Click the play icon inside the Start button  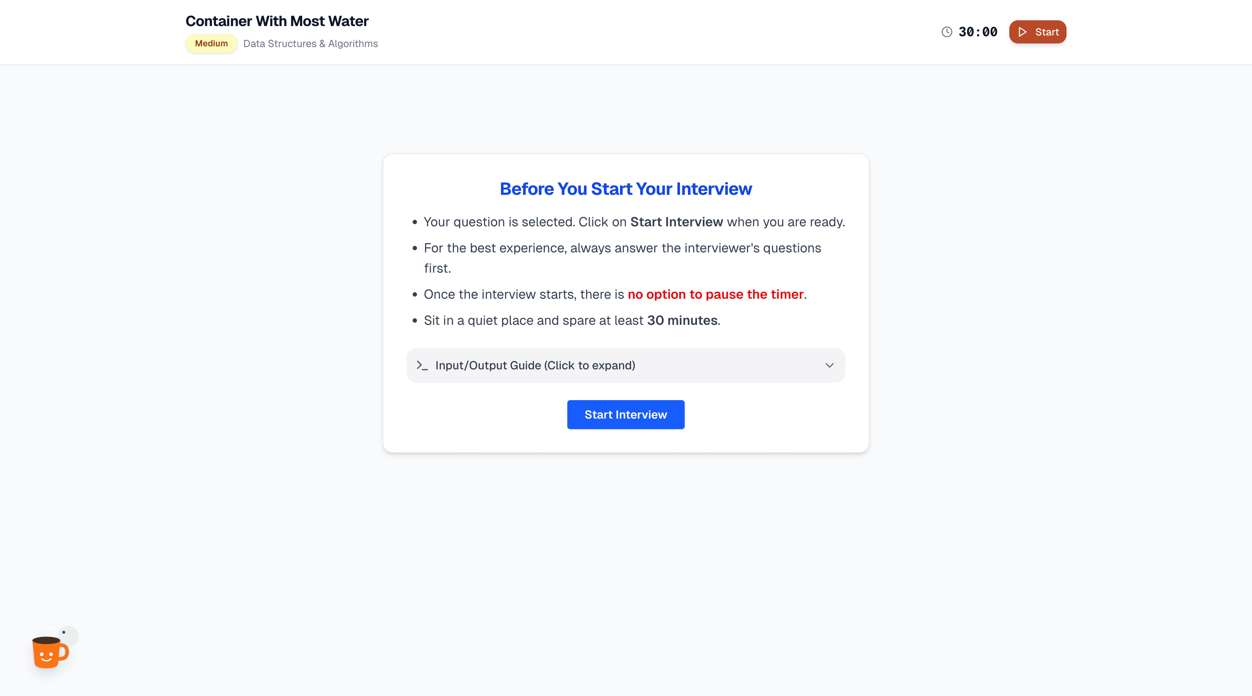coord(1023,32)
